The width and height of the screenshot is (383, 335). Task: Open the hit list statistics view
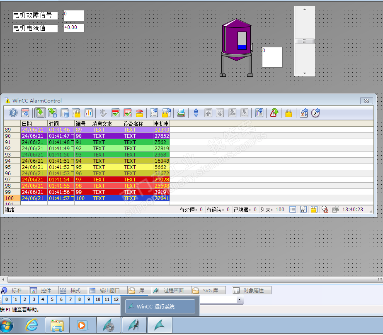click(88, 113)
